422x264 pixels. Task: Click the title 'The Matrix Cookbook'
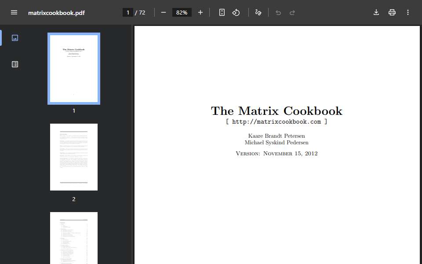(x=276, y=111)
